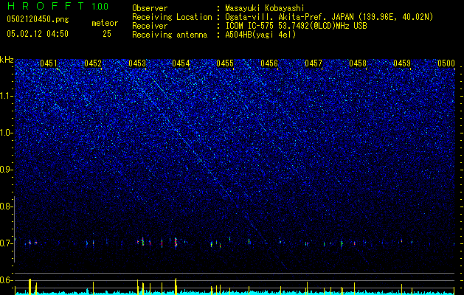
Task: Click the time marker 0454
Action: pos(181,63)
